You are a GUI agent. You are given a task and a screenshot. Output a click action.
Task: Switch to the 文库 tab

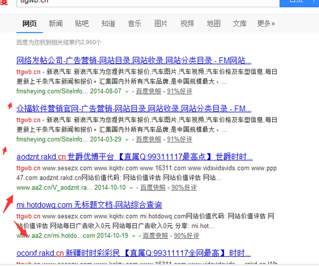click(x=240, y=24)
